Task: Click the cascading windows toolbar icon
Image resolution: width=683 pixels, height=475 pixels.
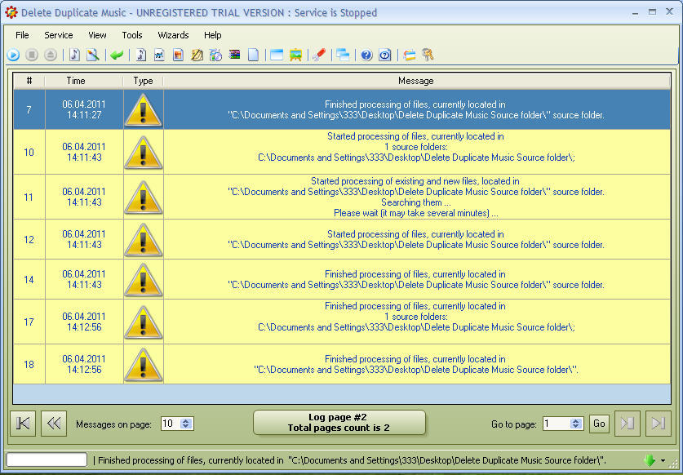Action: pyautogui.click(x=343, y=55)
